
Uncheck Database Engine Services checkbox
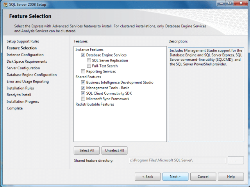pos(83,55)
